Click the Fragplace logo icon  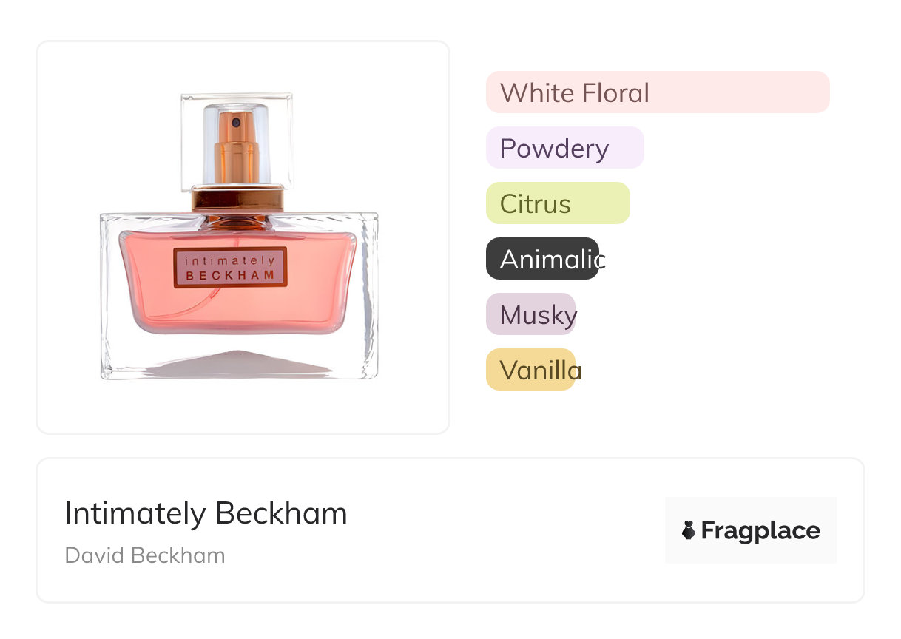(x=689, y=530)
